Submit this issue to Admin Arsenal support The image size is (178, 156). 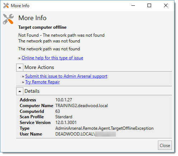click(x=66, y=76)
